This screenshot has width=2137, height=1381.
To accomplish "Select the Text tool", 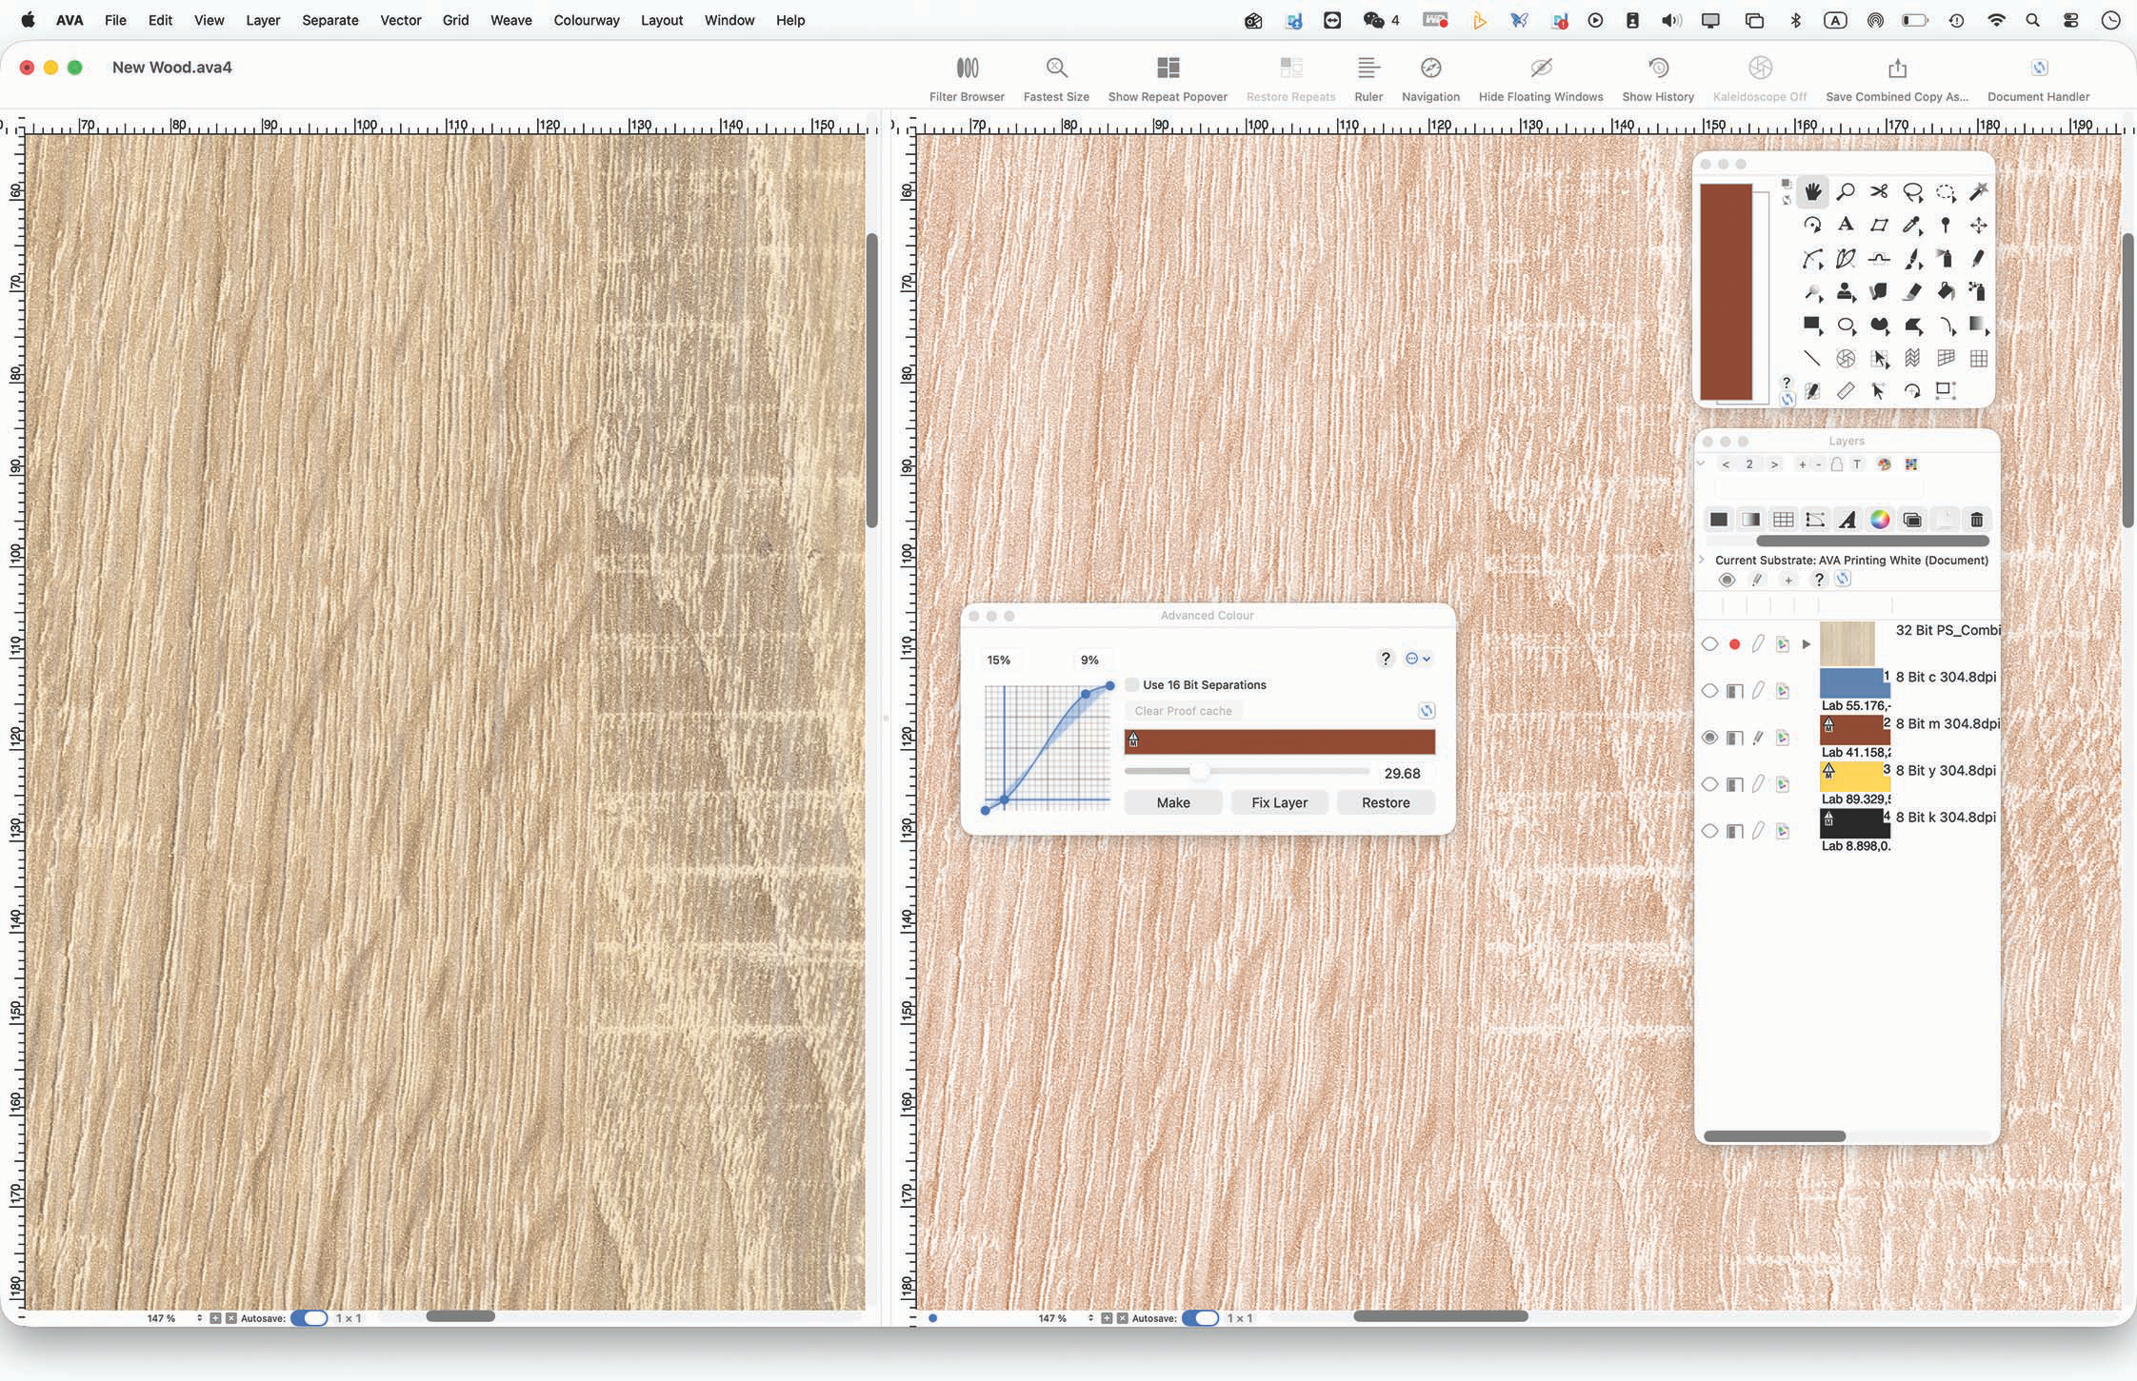I will (x=1846, y=225).
